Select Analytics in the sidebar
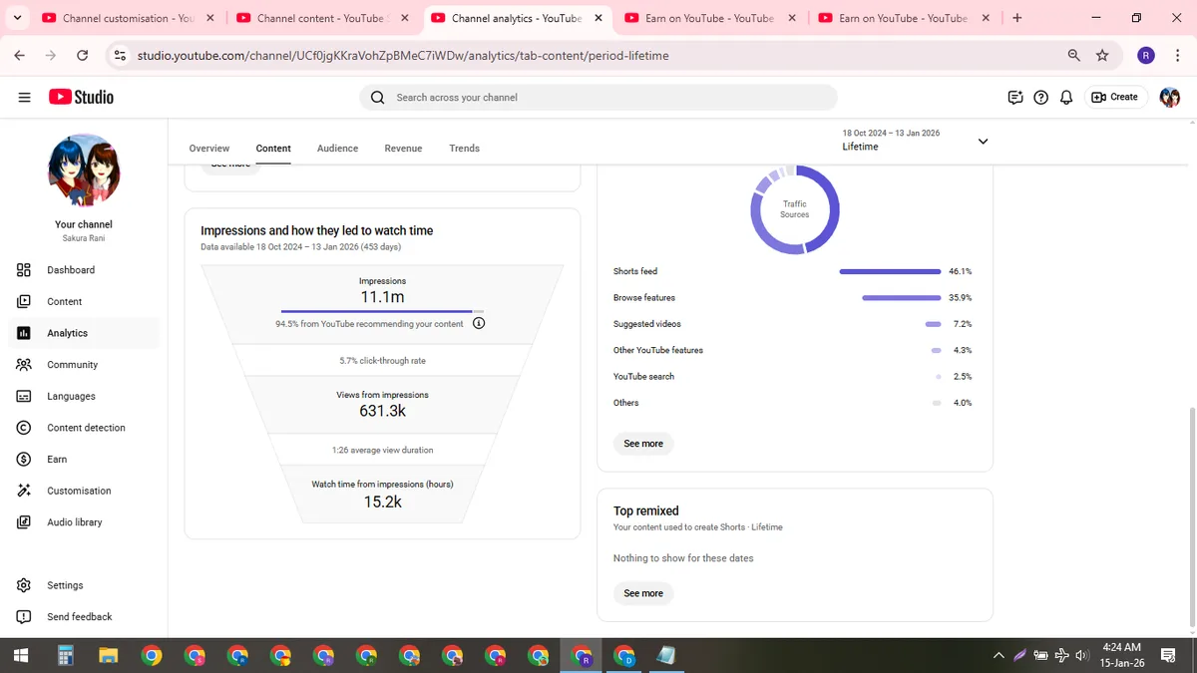 click(84, 333)
